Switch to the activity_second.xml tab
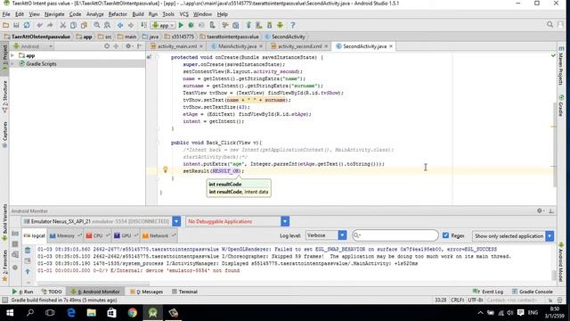570x321 pixels. pos(299,46)
